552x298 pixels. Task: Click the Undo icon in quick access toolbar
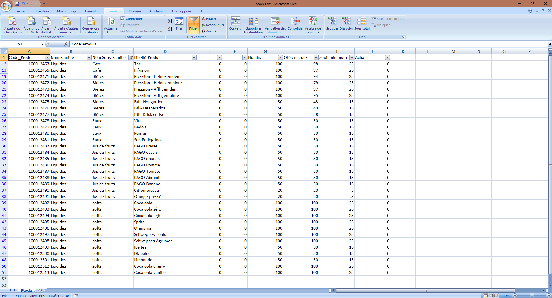coord(23,4)
